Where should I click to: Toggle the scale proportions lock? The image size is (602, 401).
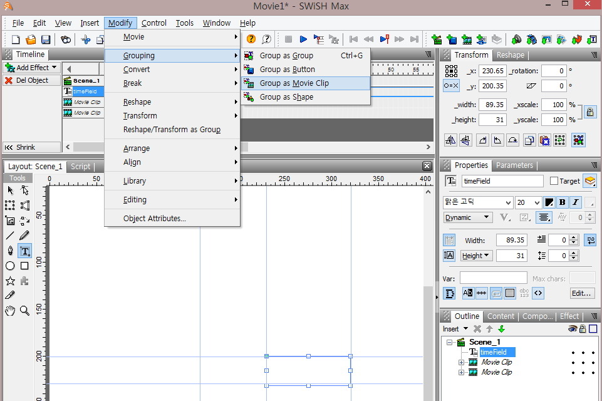(589, 112)
